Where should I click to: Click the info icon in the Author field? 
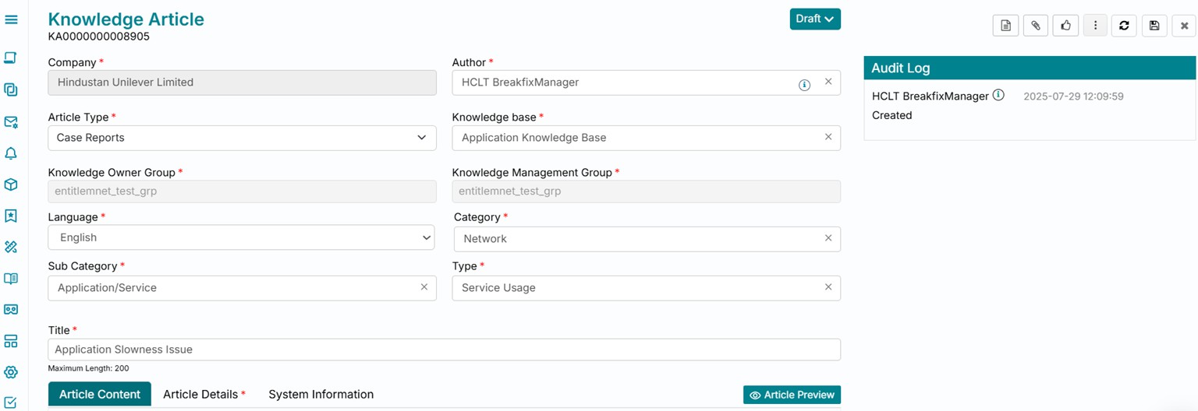pyautogui.click(x=804, y=85)
